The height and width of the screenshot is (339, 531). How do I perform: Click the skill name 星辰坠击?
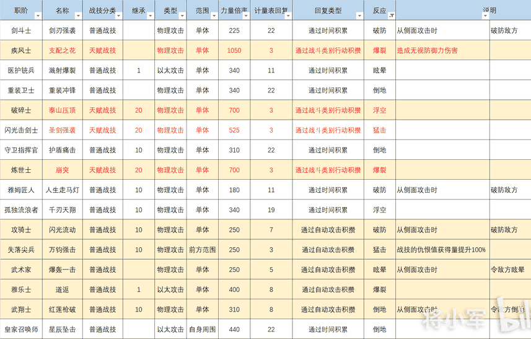tap(63, 330)
